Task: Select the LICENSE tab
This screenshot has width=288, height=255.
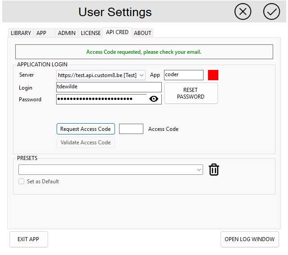Action: [90, 33]
